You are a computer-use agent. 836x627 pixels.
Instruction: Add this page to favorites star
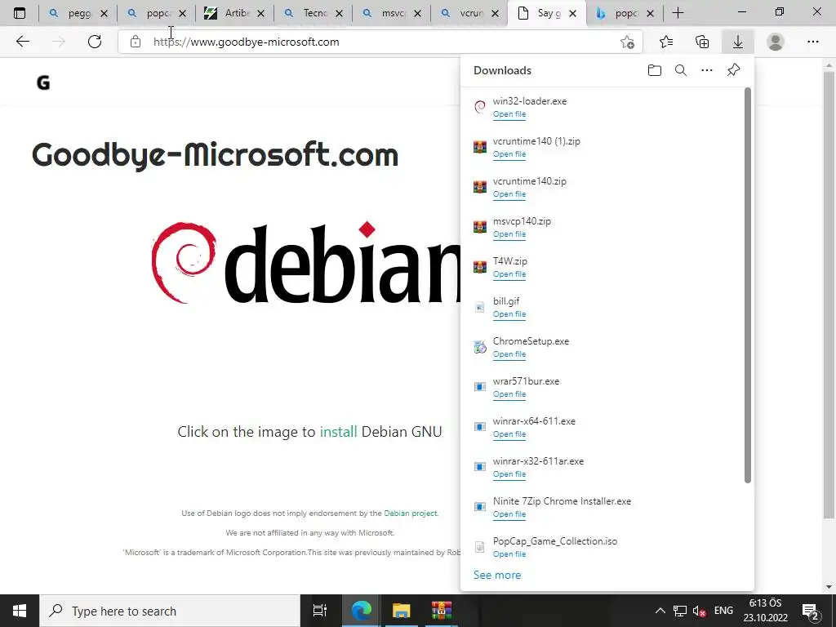point(628,42)
